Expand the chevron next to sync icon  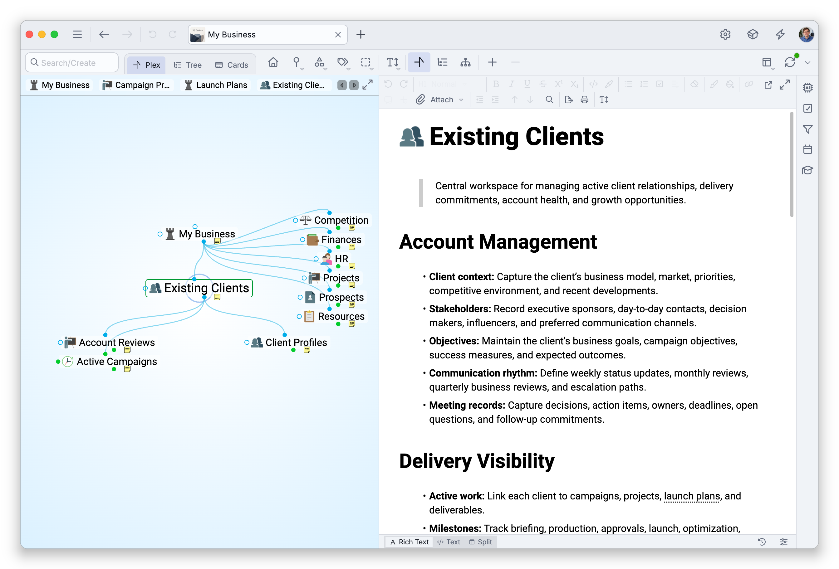pyautogui.click(x=807, y=63)
